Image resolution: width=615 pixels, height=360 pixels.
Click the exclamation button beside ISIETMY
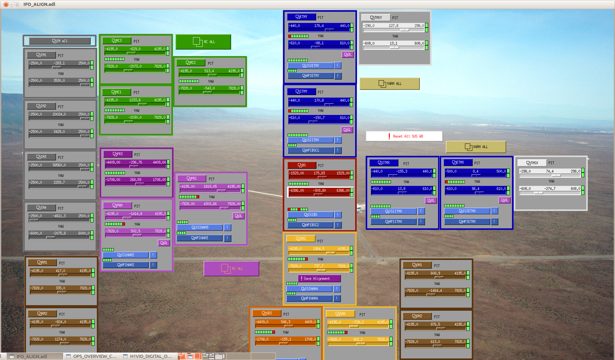(x=338, y=66)
